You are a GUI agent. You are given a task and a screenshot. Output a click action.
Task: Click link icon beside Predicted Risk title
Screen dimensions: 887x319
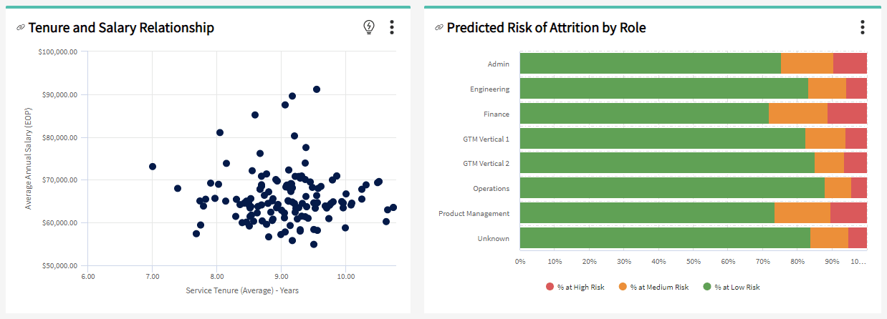(x=438, y=28)
